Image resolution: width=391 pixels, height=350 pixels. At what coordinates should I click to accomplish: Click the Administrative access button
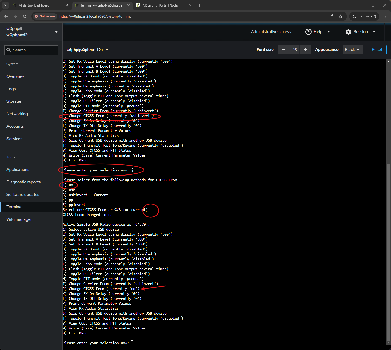271,32
